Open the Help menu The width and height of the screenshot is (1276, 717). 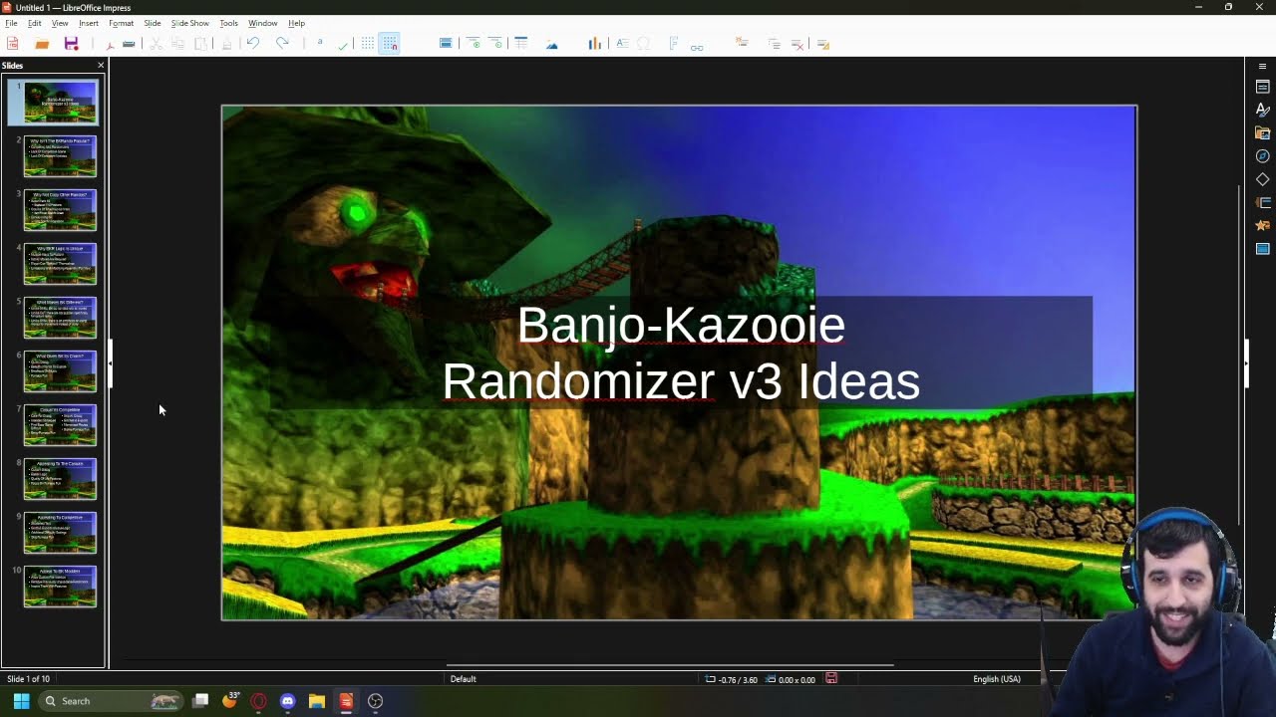point(296,23)
